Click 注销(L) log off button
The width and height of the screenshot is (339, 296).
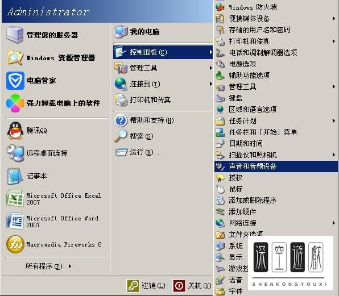[146, 286]
